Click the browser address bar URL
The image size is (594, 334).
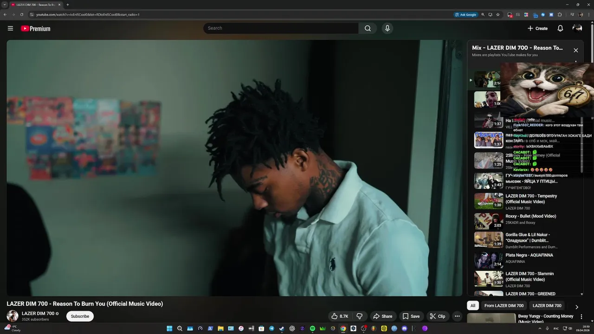click(x=88, y=14)
